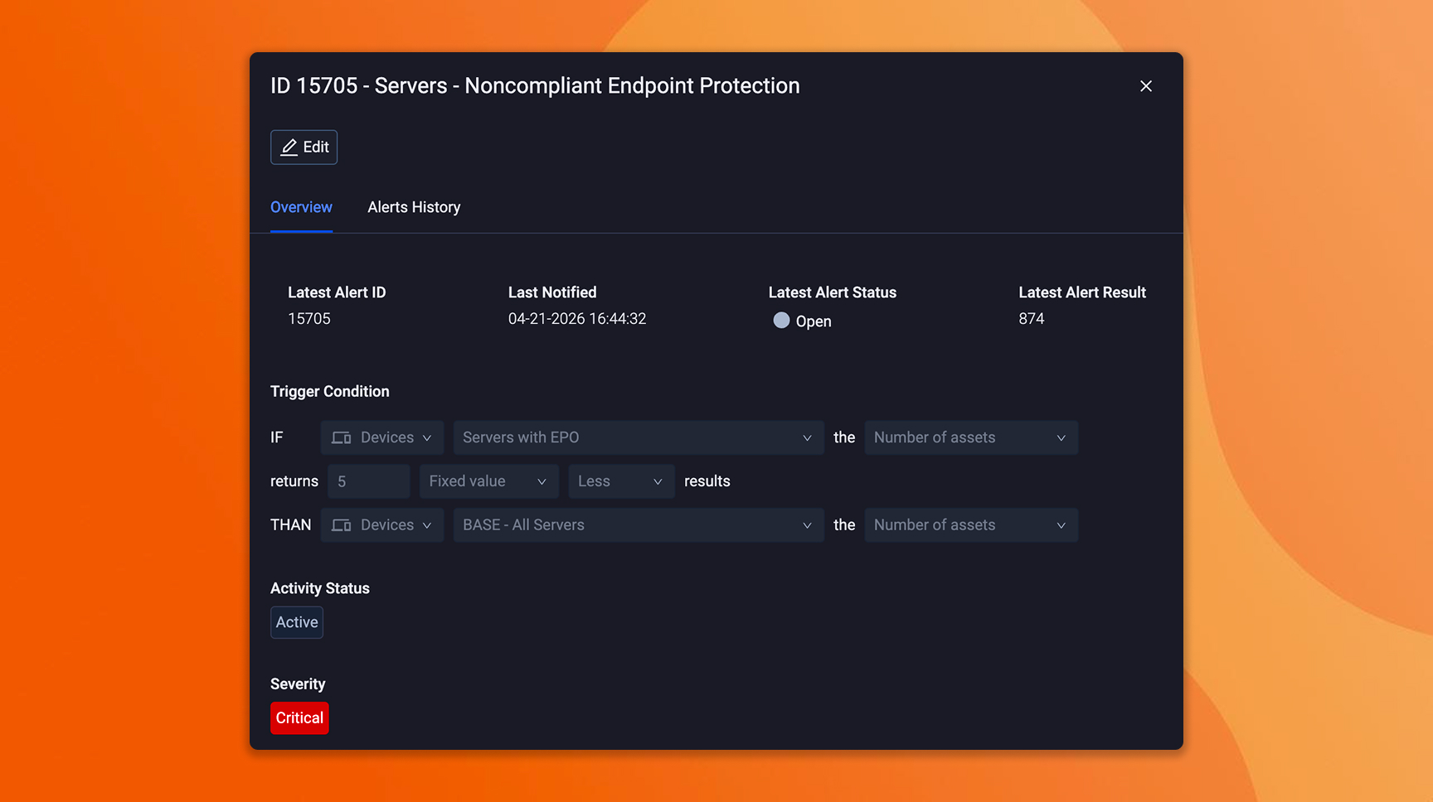Click the Latest Alert Result value 874
The width and height of the screenshot is (1433, 802).
click(x=1032, y=319)
